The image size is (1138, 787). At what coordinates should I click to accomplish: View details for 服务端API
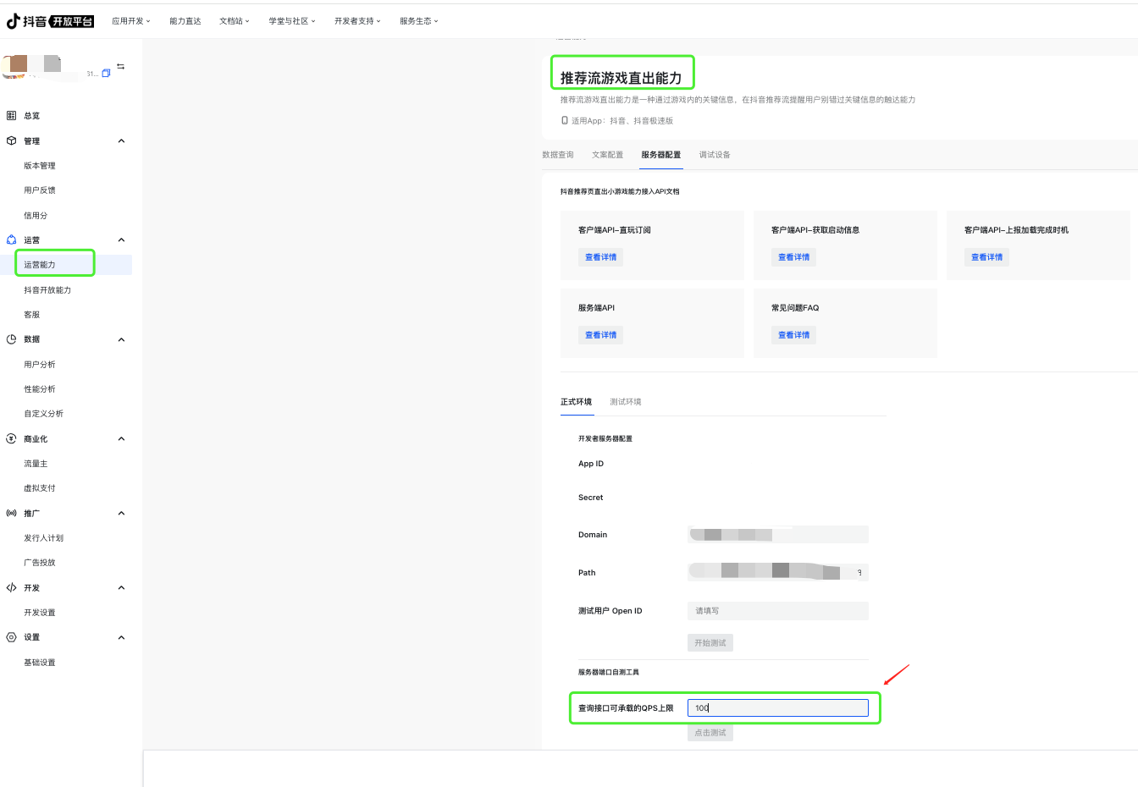tap(601, 335)
